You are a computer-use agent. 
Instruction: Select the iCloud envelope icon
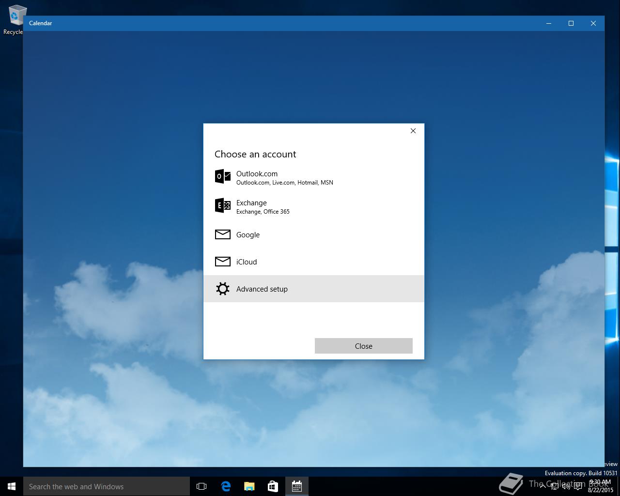[x=223, y=262]
